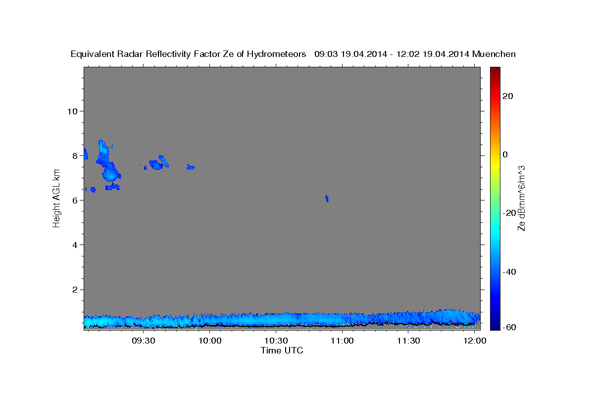The width and height of the screenshot is (594, 396).
Task: Click the colorbar value 20
Action: point(508,96)
